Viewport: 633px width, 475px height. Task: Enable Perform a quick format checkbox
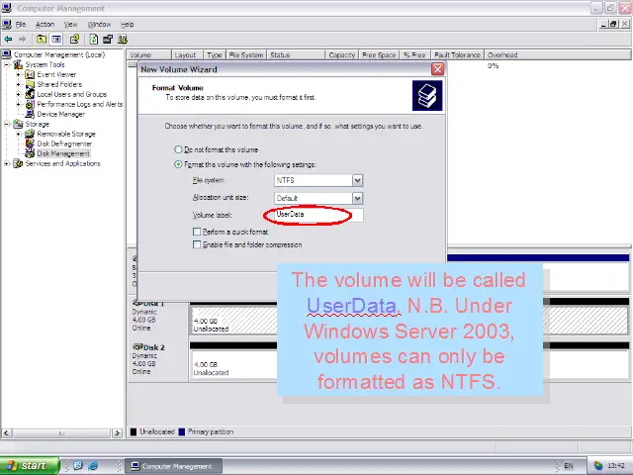pyautogui.click(x=197, y=232)
